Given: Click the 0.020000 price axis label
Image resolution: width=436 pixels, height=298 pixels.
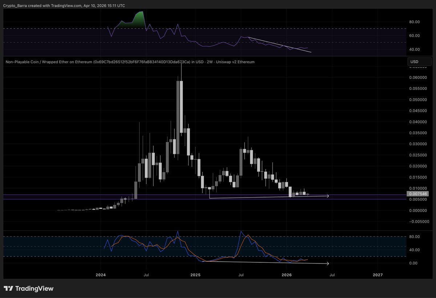Looking at the screenshot, I should click(x=417, y=166).
